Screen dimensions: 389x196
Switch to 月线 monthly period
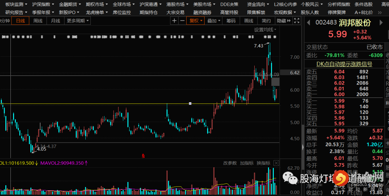[55, 21]
